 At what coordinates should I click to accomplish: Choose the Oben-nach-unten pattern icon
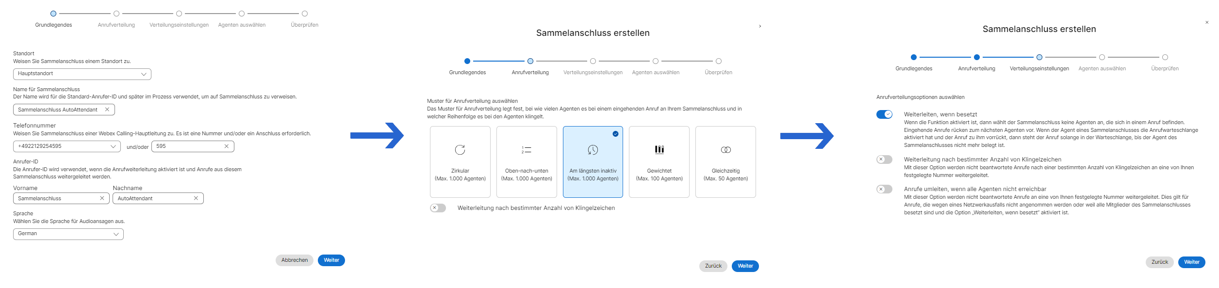click(526, 150)
